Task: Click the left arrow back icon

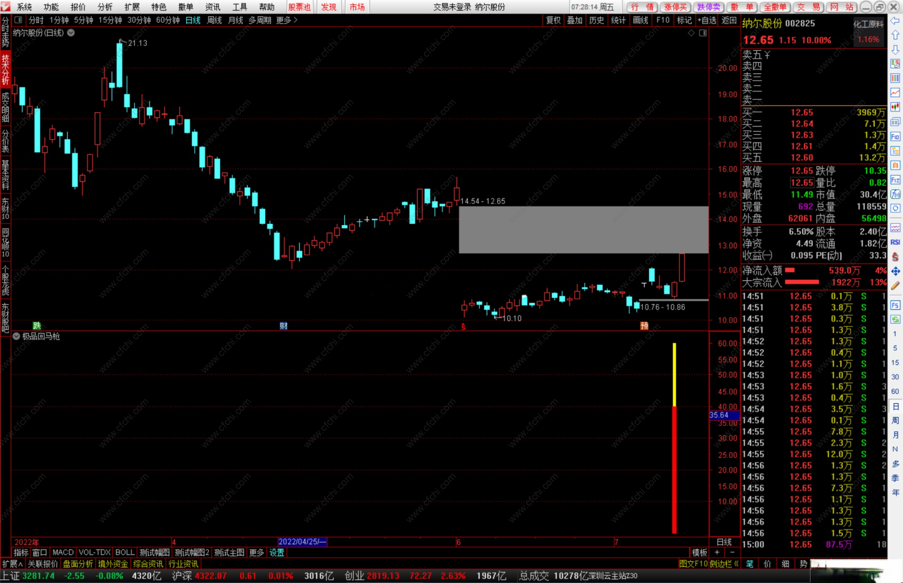Action: coord(895,21)
